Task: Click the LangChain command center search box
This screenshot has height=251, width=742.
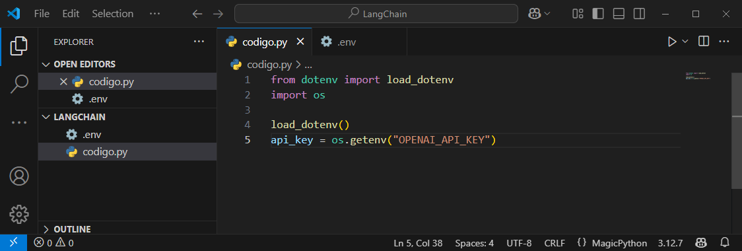Action: pyautogui.click(x=376, y=14)
